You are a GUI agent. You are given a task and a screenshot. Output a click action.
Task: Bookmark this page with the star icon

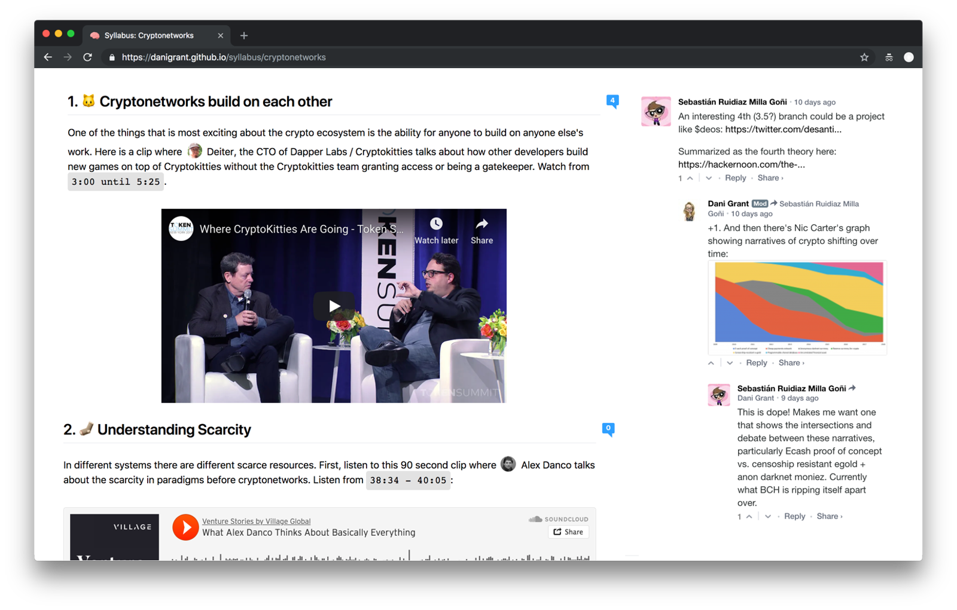(x=864, y=57)
